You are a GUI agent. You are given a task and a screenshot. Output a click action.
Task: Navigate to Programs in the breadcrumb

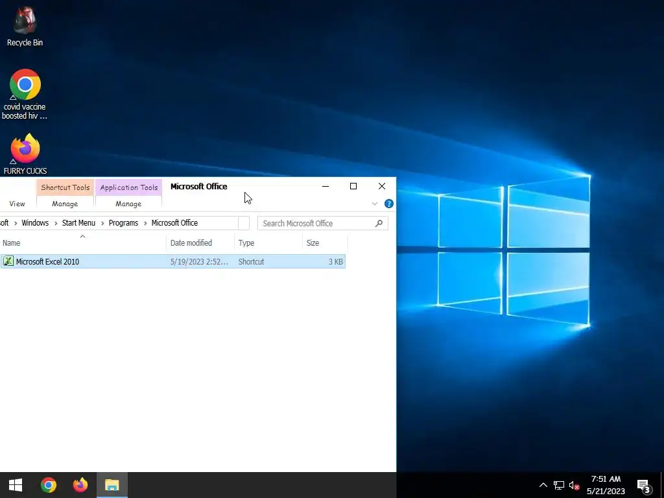click(x=123, y=223)
